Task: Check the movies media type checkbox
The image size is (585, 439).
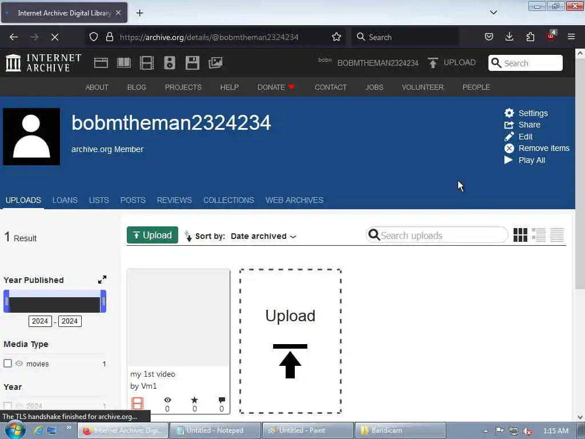Action: click(7, 363)
